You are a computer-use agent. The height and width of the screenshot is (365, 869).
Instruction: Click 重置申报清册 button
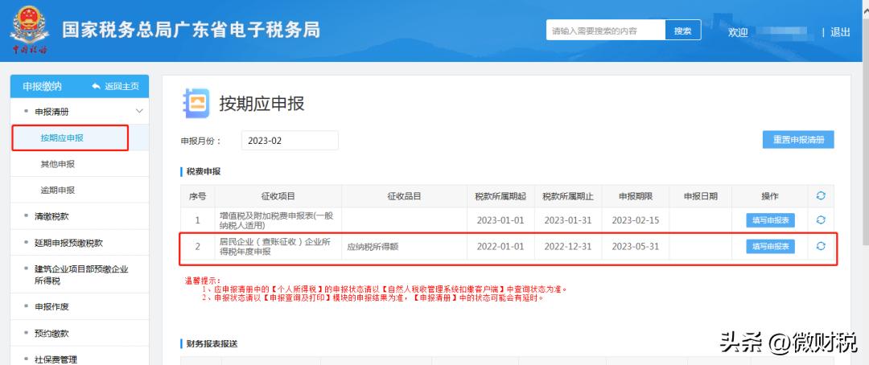pos(799,140)
